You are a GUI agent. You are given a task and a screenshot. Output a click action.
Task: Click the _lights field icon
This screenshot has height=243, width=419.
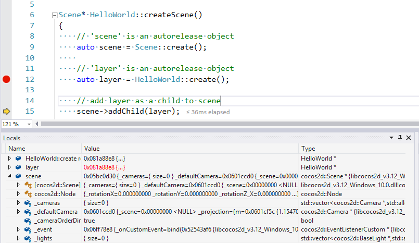(27, 238)
